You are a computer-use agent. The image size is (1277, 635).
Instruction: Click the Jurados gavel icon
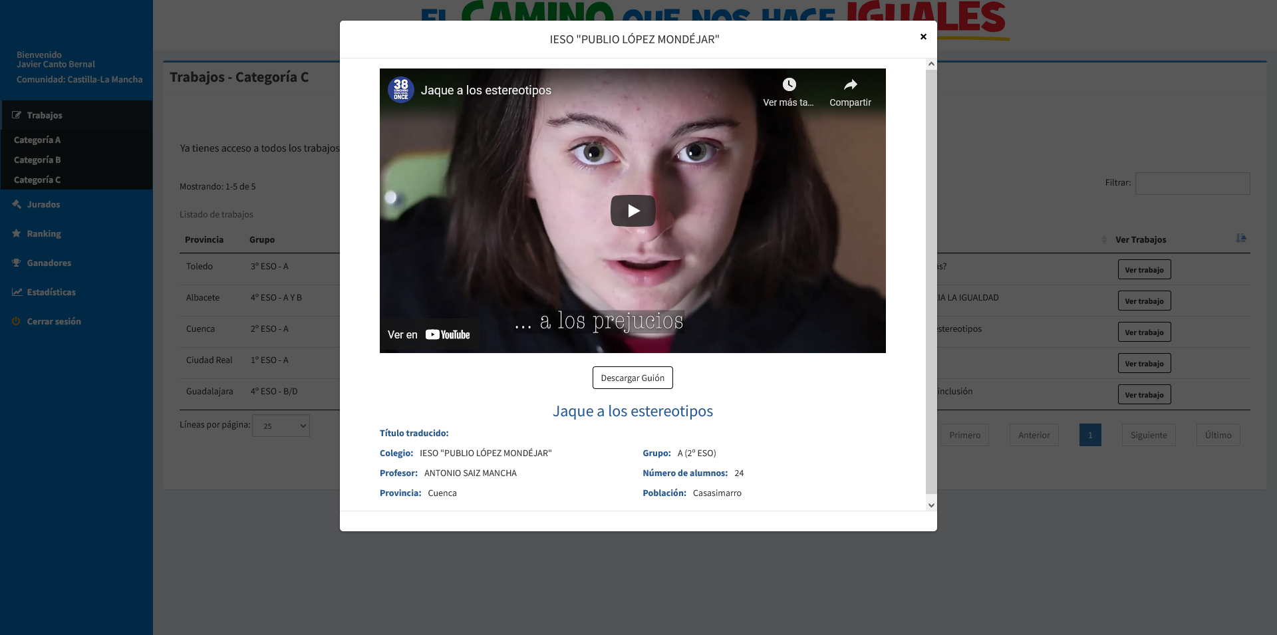17,204
